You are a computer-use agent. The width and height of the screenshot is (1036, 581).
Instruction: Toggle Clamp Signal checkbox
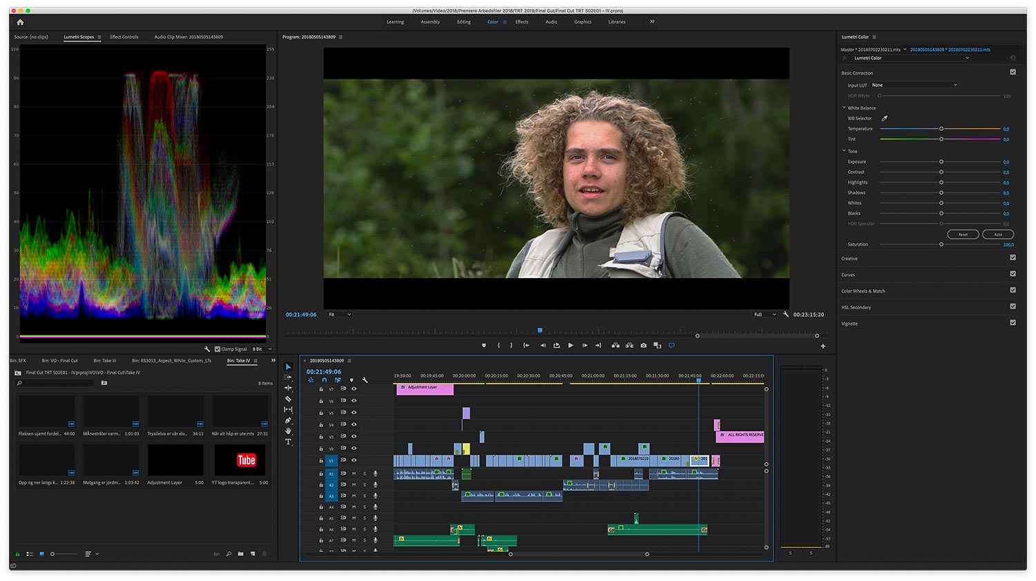(218, 349)
